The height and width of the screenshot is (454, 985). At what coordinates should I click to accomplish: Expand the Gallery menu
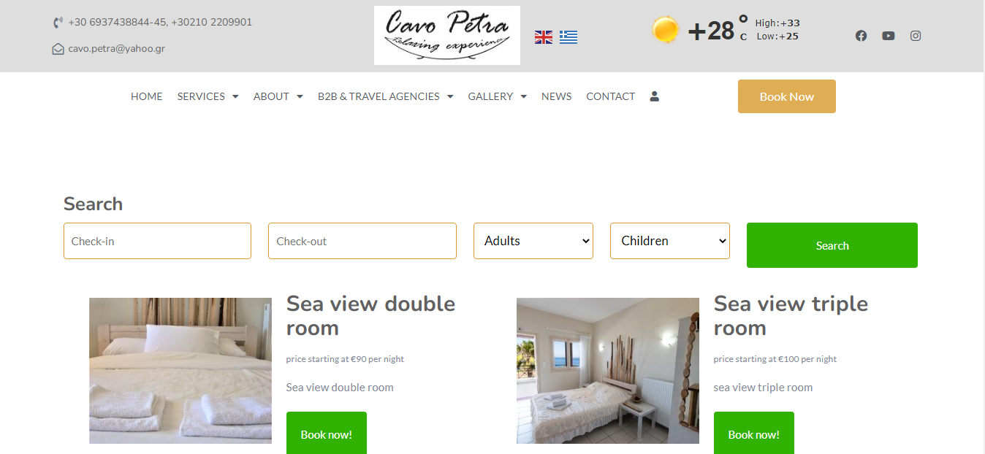click(497, 96)
